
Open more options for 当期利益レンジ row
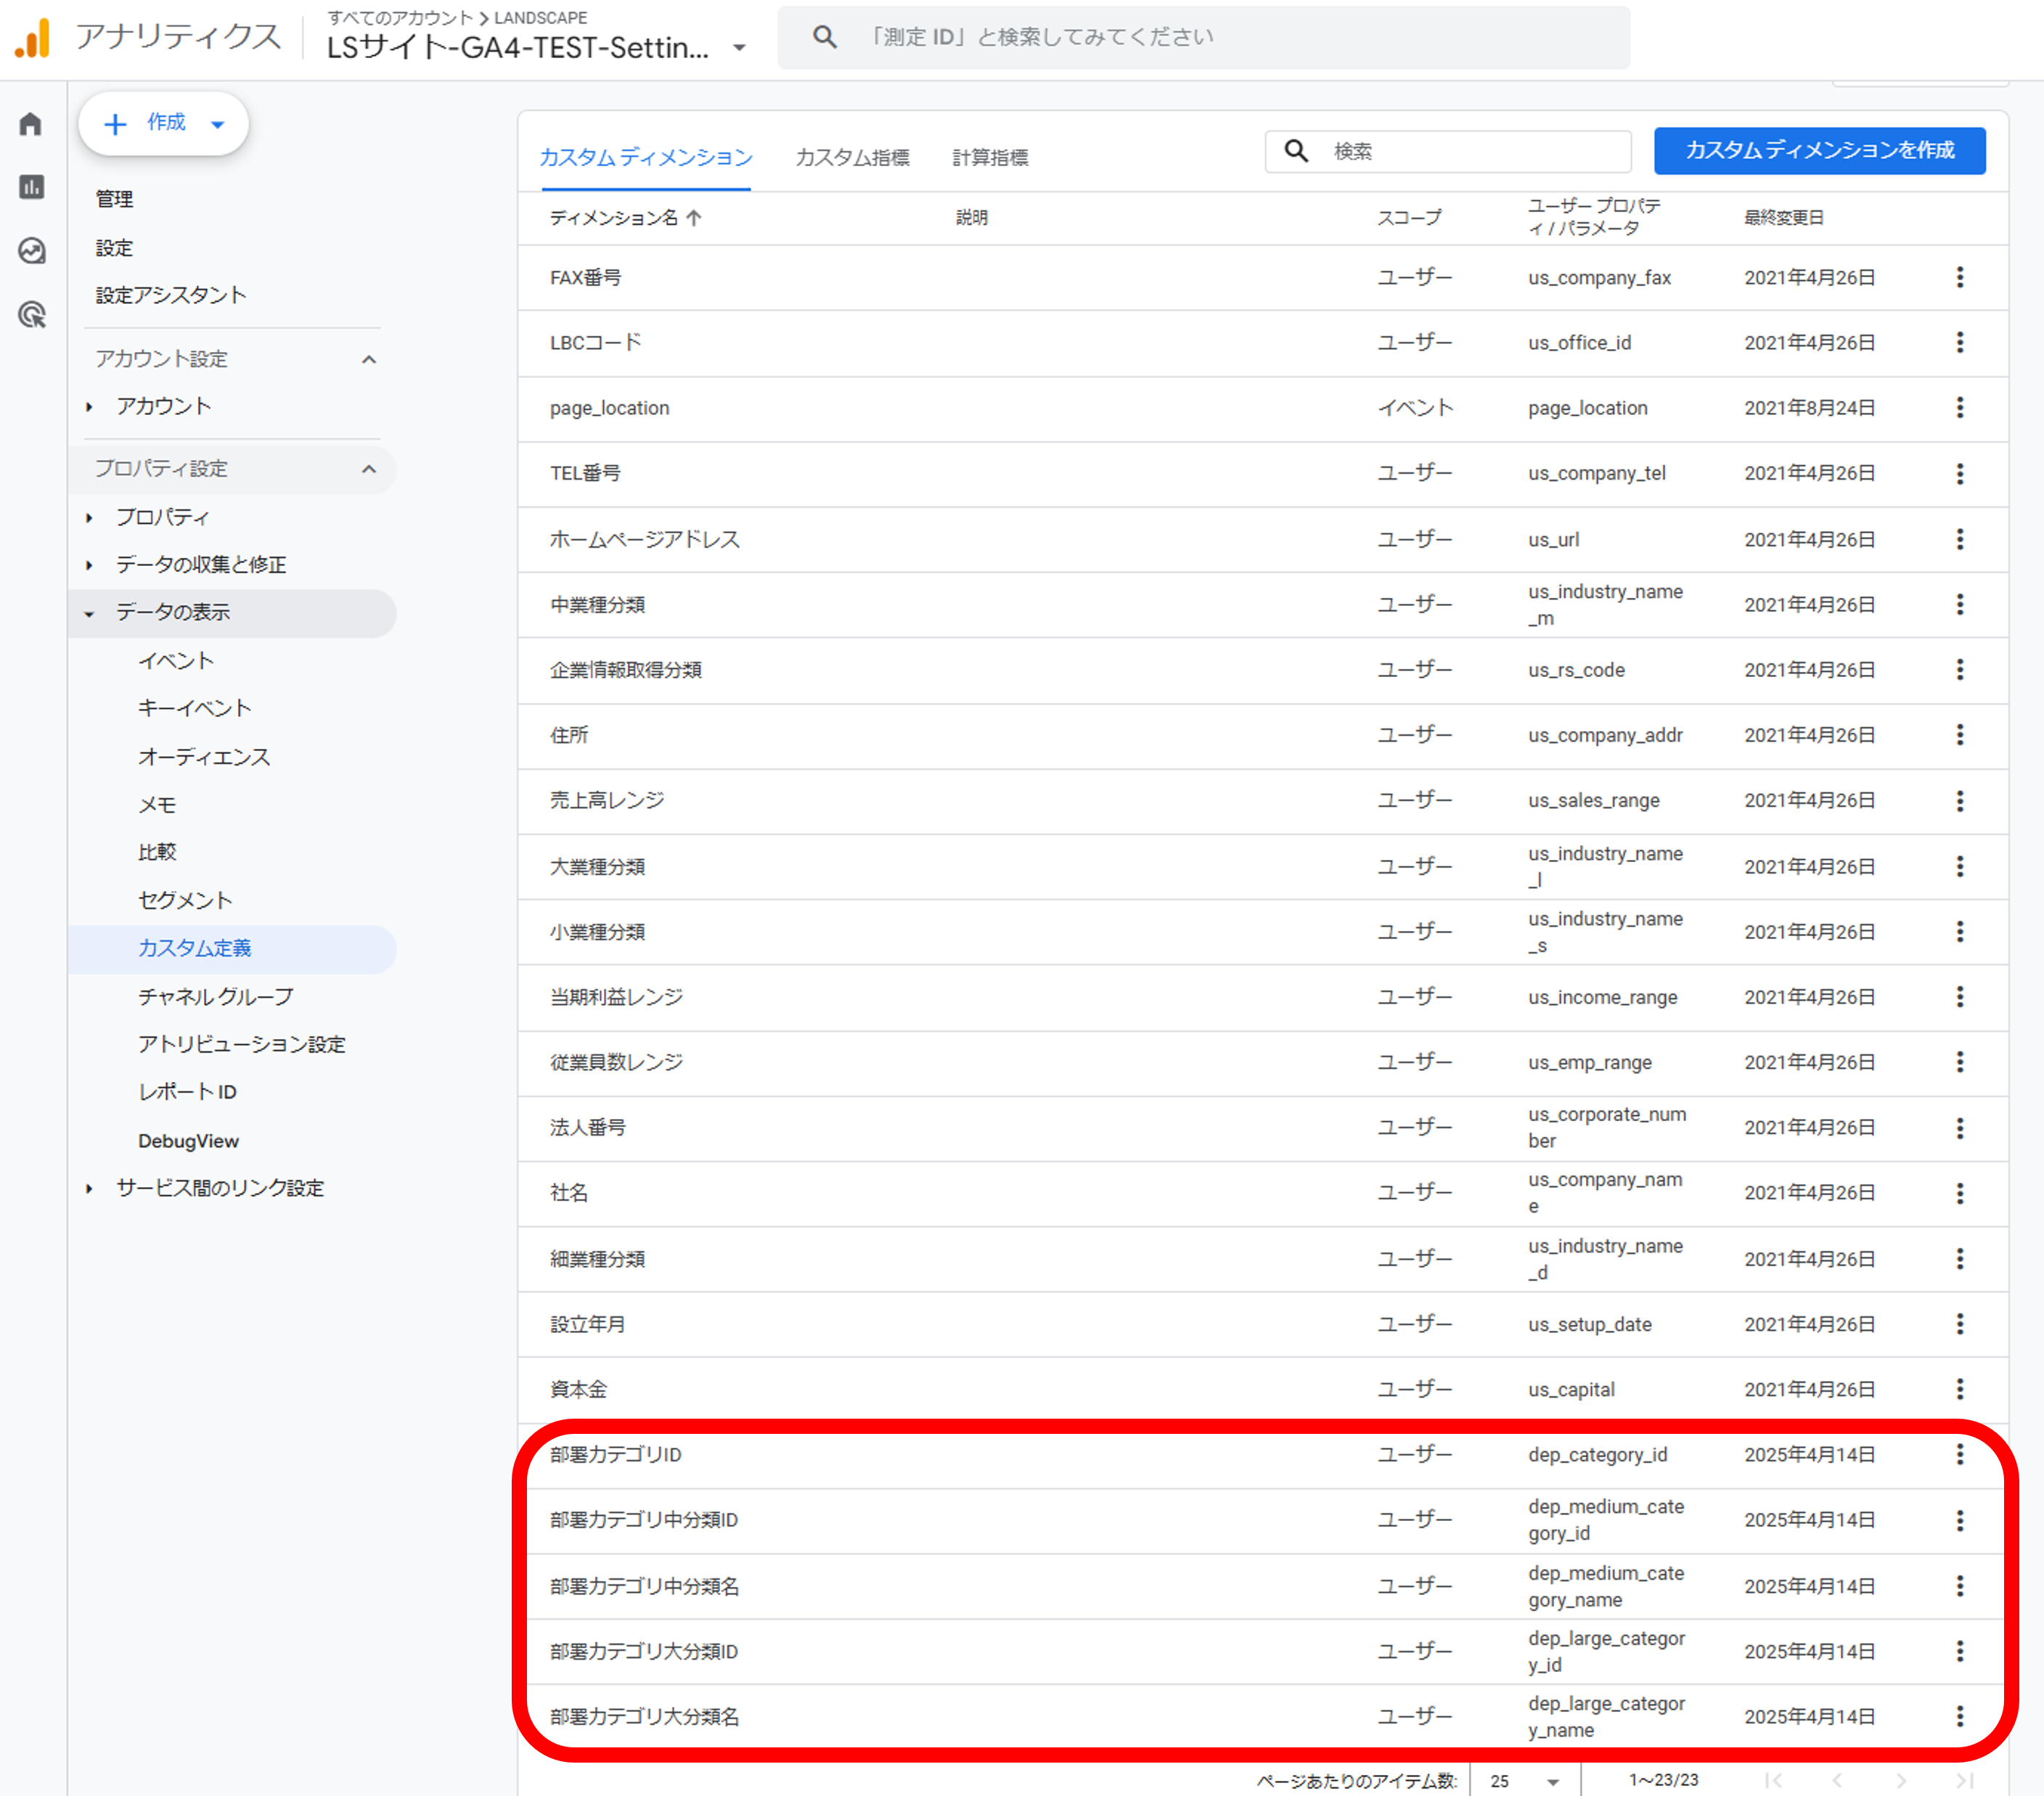tap(1960, 996)
